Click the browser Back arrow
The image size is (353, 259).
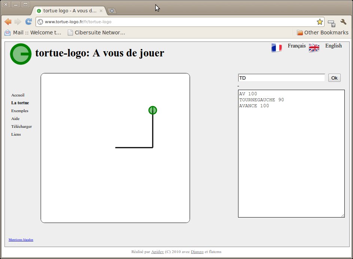point(8,22)
